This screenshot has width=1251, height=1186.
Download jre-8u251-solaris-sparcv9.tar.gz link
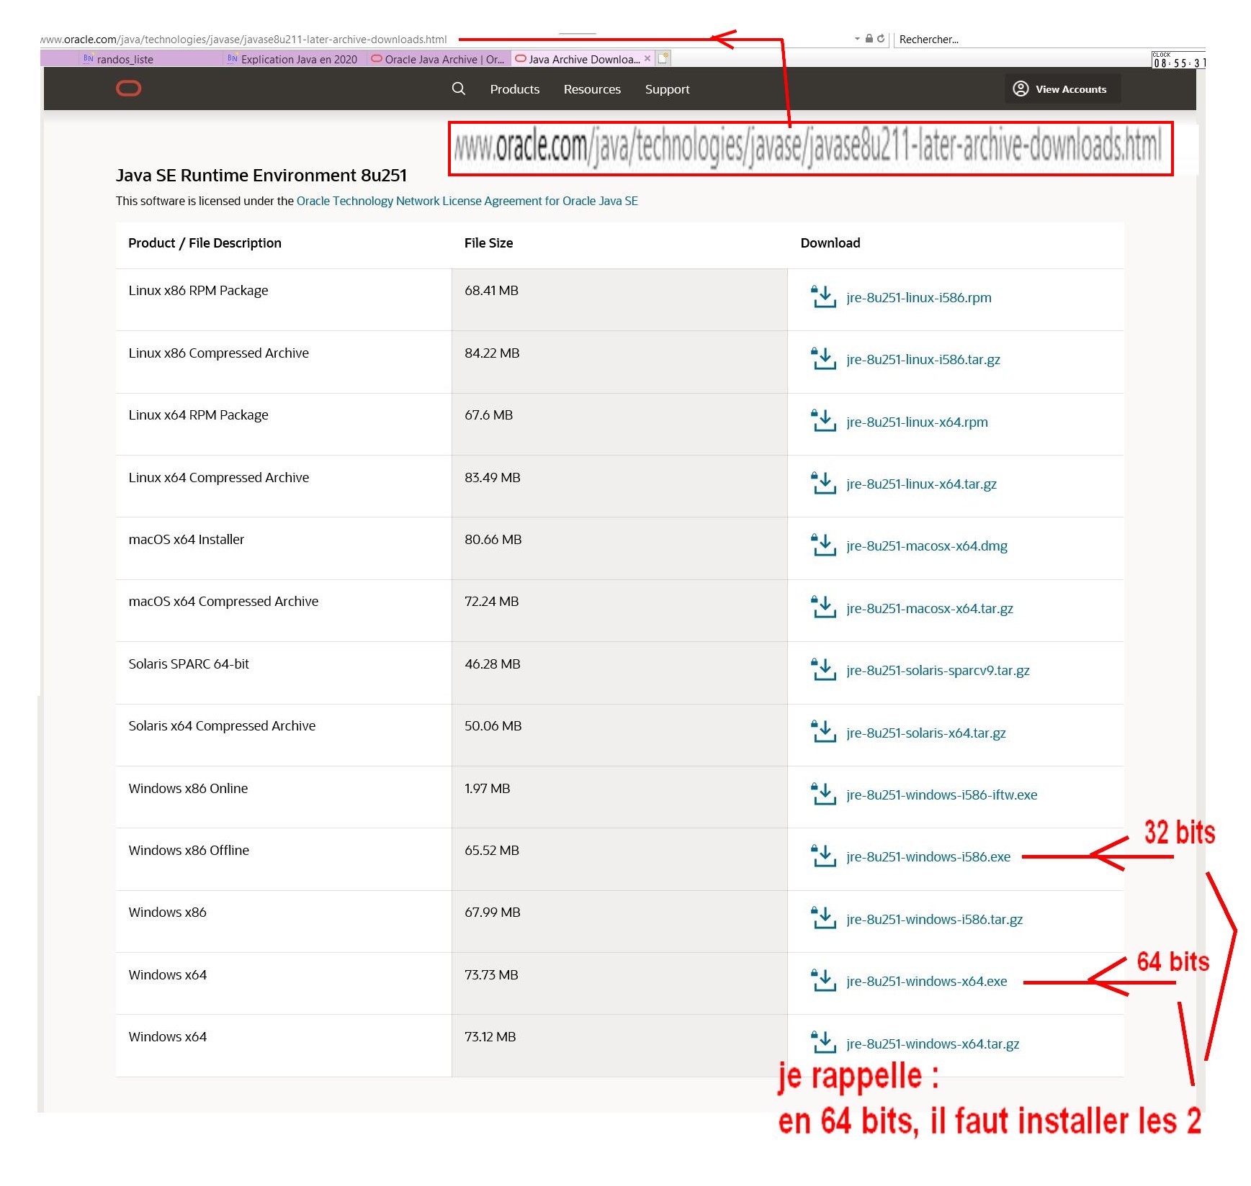[x=938, y=670]
